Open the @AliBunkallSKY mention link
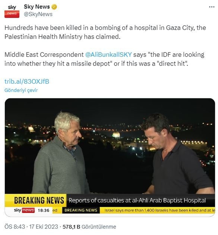The width and height of the screenshot is (218, 235). [108, 55]
